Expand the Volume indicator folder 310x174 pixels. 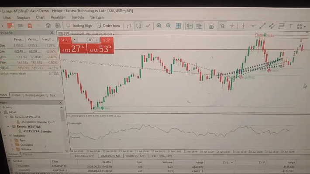[x=13, y=149]
